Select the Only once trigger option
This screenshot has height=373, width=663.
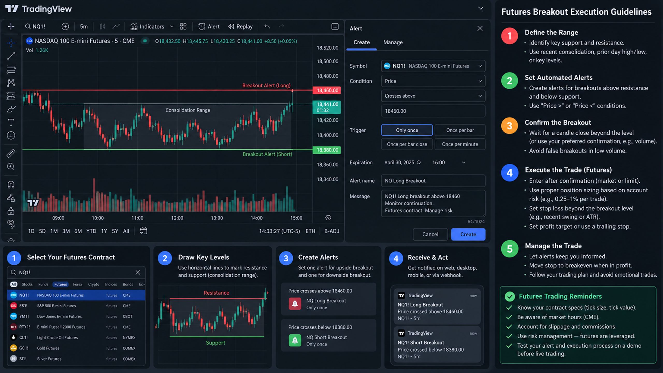pos(407,130)
